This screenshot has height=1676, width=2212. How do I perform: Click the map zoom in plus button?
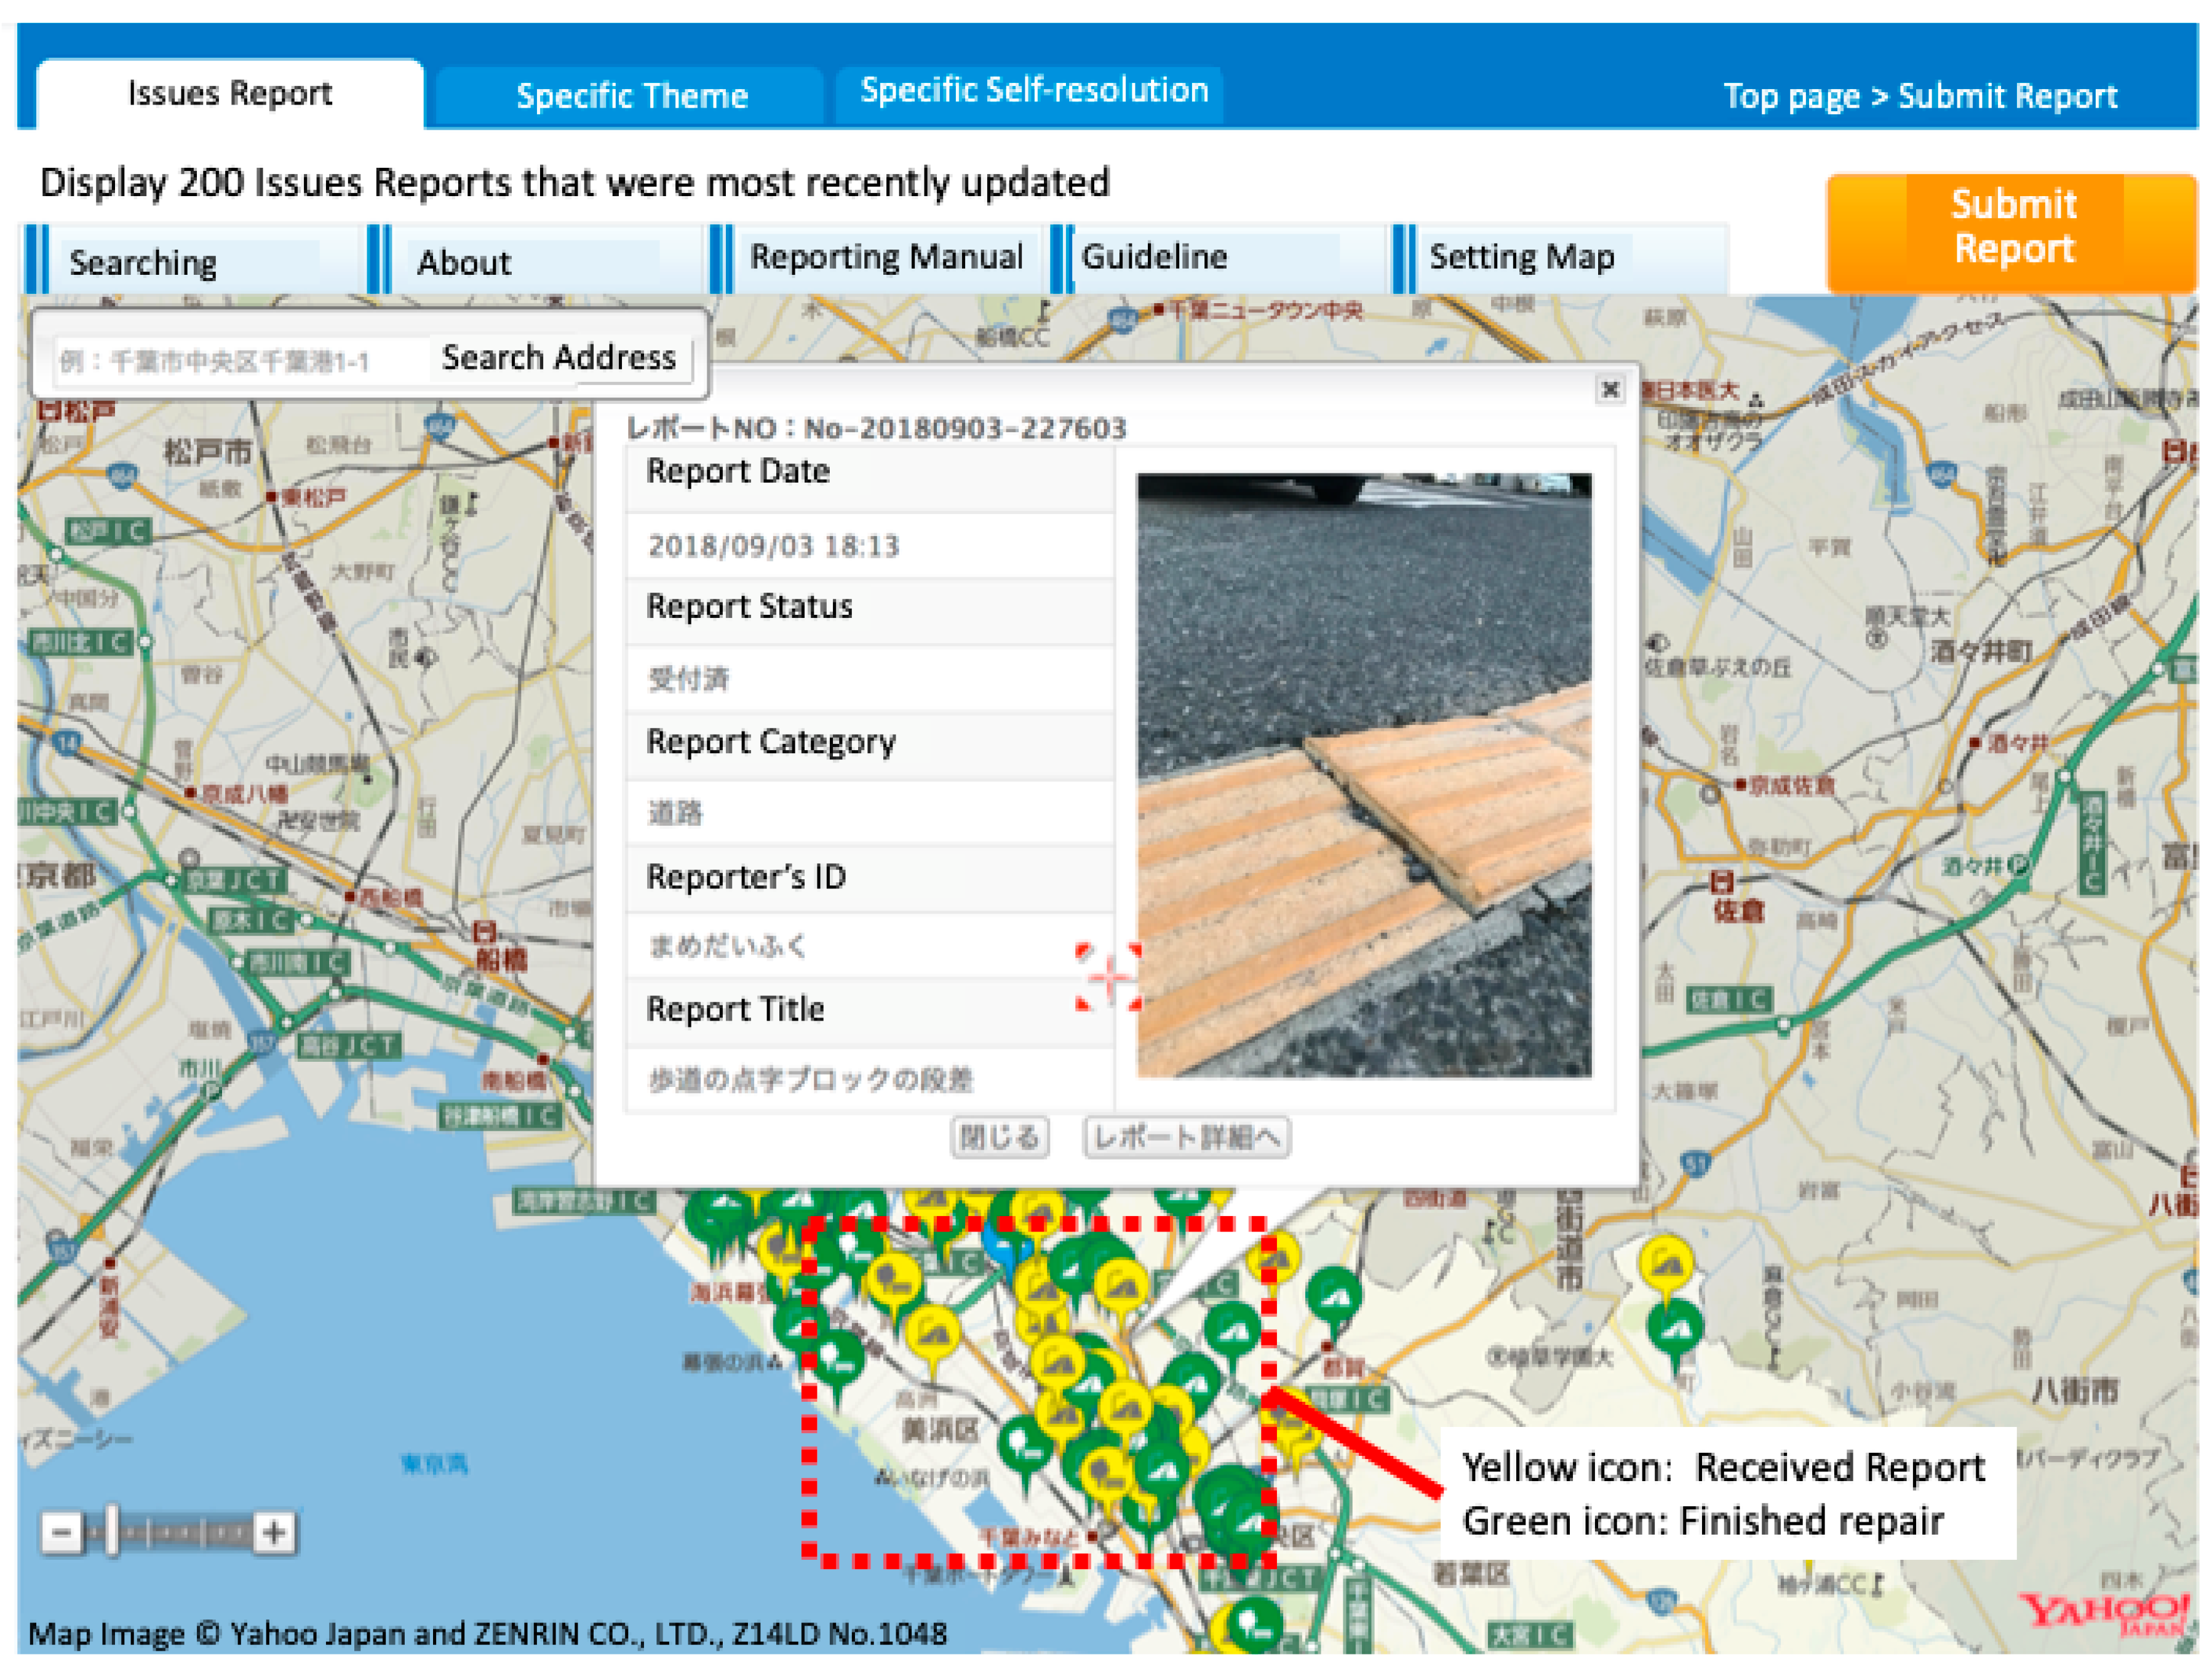coord(273,1531)
